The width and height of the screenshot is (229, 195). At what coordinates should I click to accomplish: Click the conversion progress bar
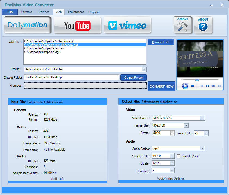[85, 86]
